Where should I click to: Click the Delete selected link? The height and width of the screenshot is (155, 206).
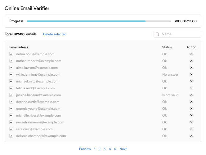(x=55, y=34)
